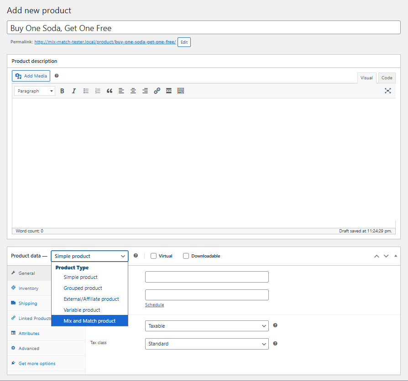This screenshot has height=381, width=408.
Task: Open the product type dropdown
Action: coord(89,256)
